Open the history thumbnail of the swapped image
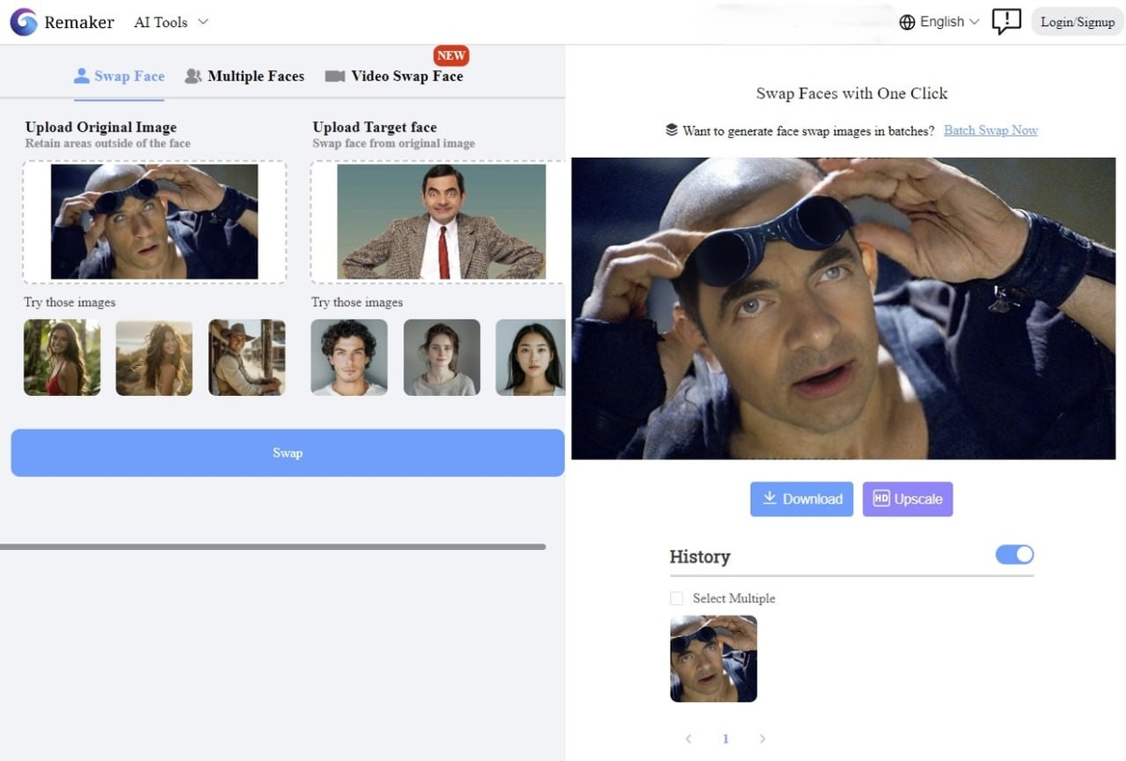 pos(713,659)
